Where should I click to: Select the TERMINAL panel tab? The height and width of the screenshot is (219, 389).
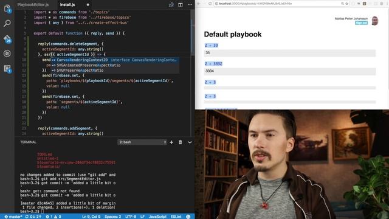coord(29,142)
